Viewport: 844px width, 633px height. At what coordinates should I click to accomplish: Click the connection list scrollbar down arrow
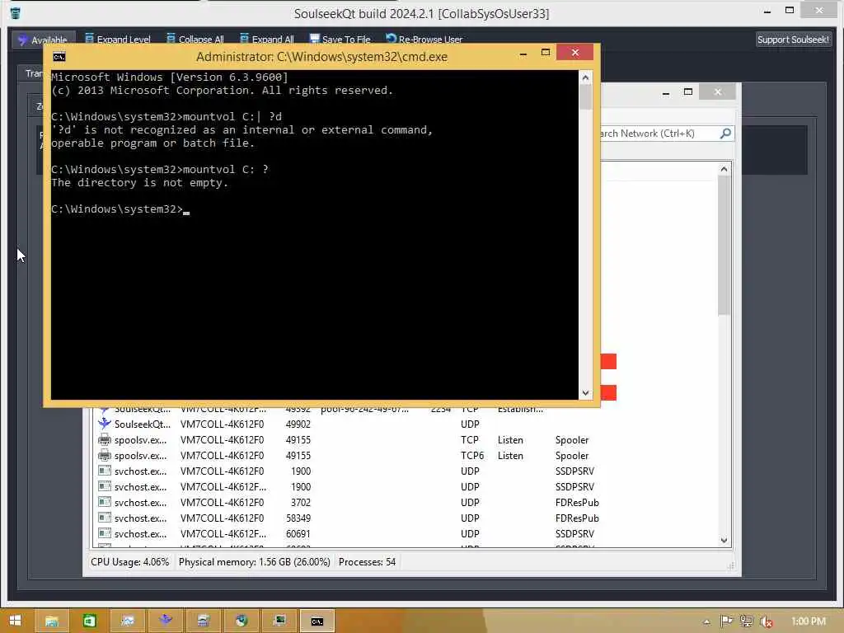(x=724, y=540)
